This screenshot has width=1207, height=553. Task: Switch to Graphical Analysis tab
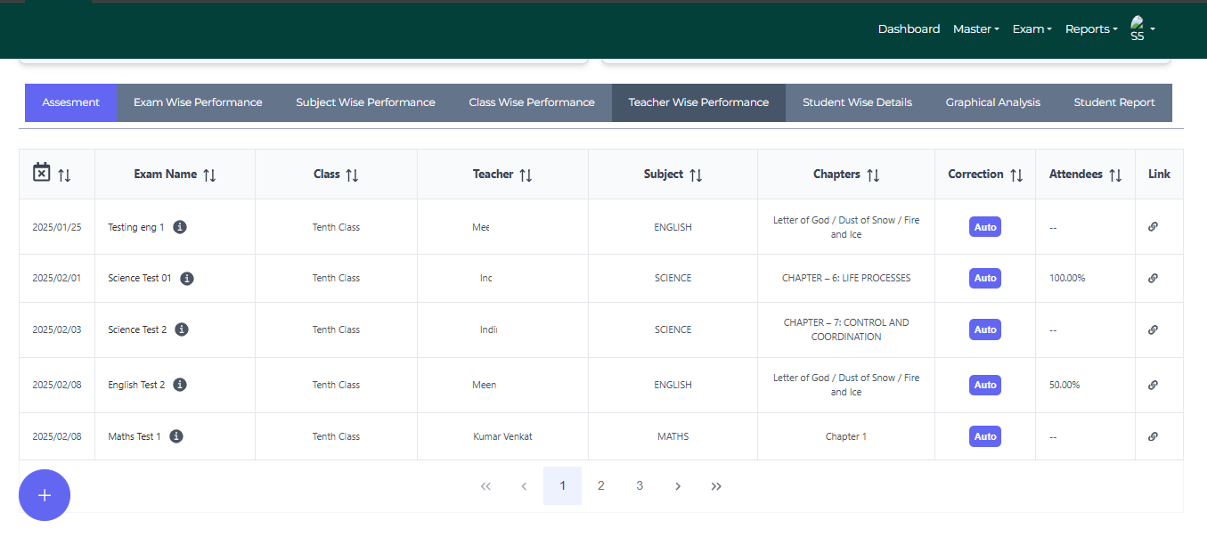tap(992, 102)
